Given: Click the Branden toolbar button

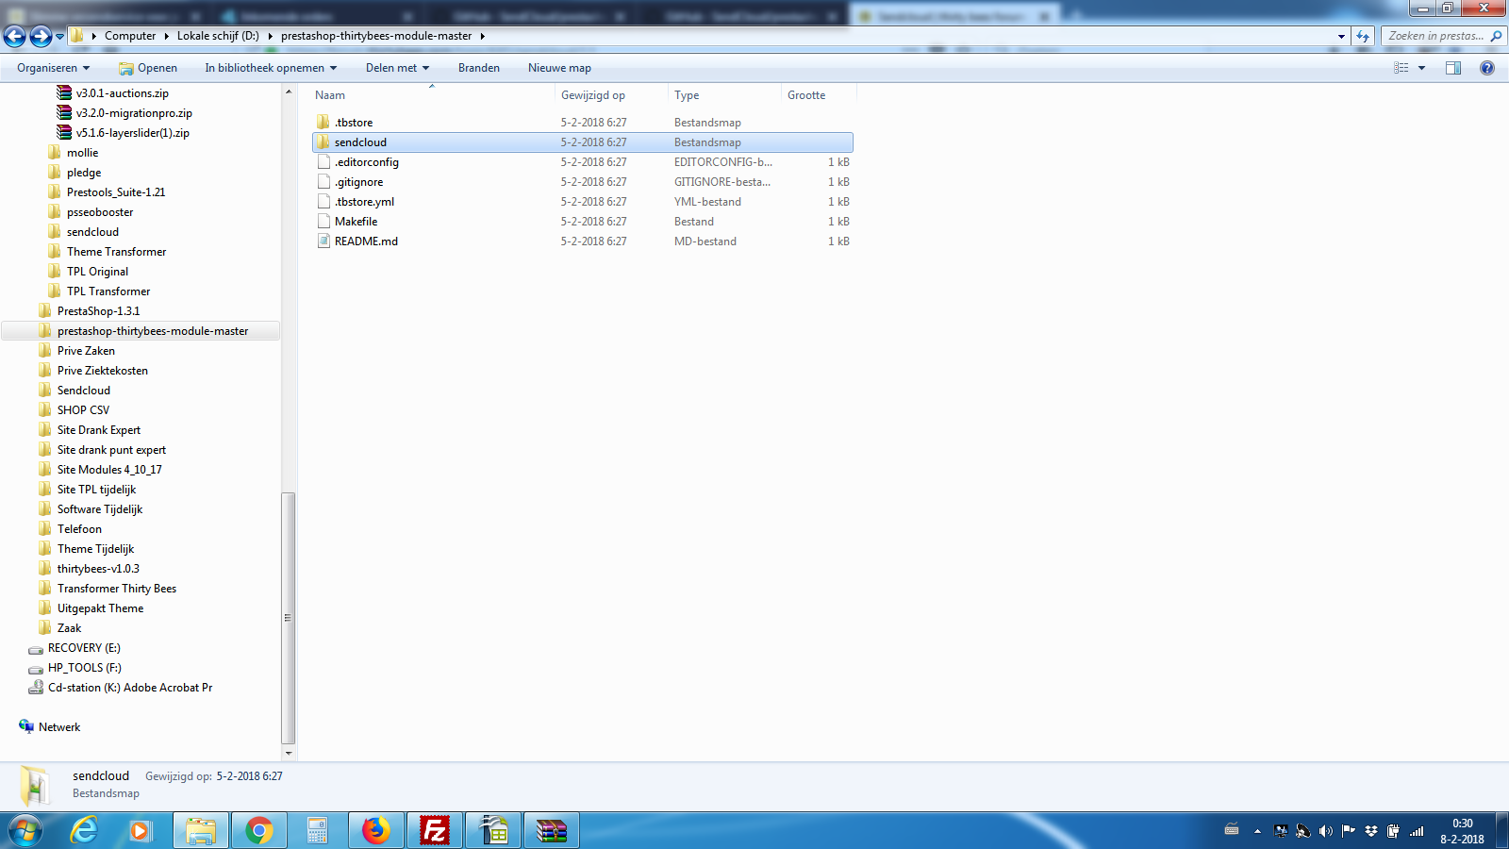Looking at the screenshot, I should click(479, 68).
